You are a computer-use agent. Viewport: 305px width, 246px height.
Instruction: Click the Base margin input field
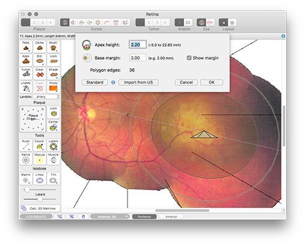click(x=137, y=58)
